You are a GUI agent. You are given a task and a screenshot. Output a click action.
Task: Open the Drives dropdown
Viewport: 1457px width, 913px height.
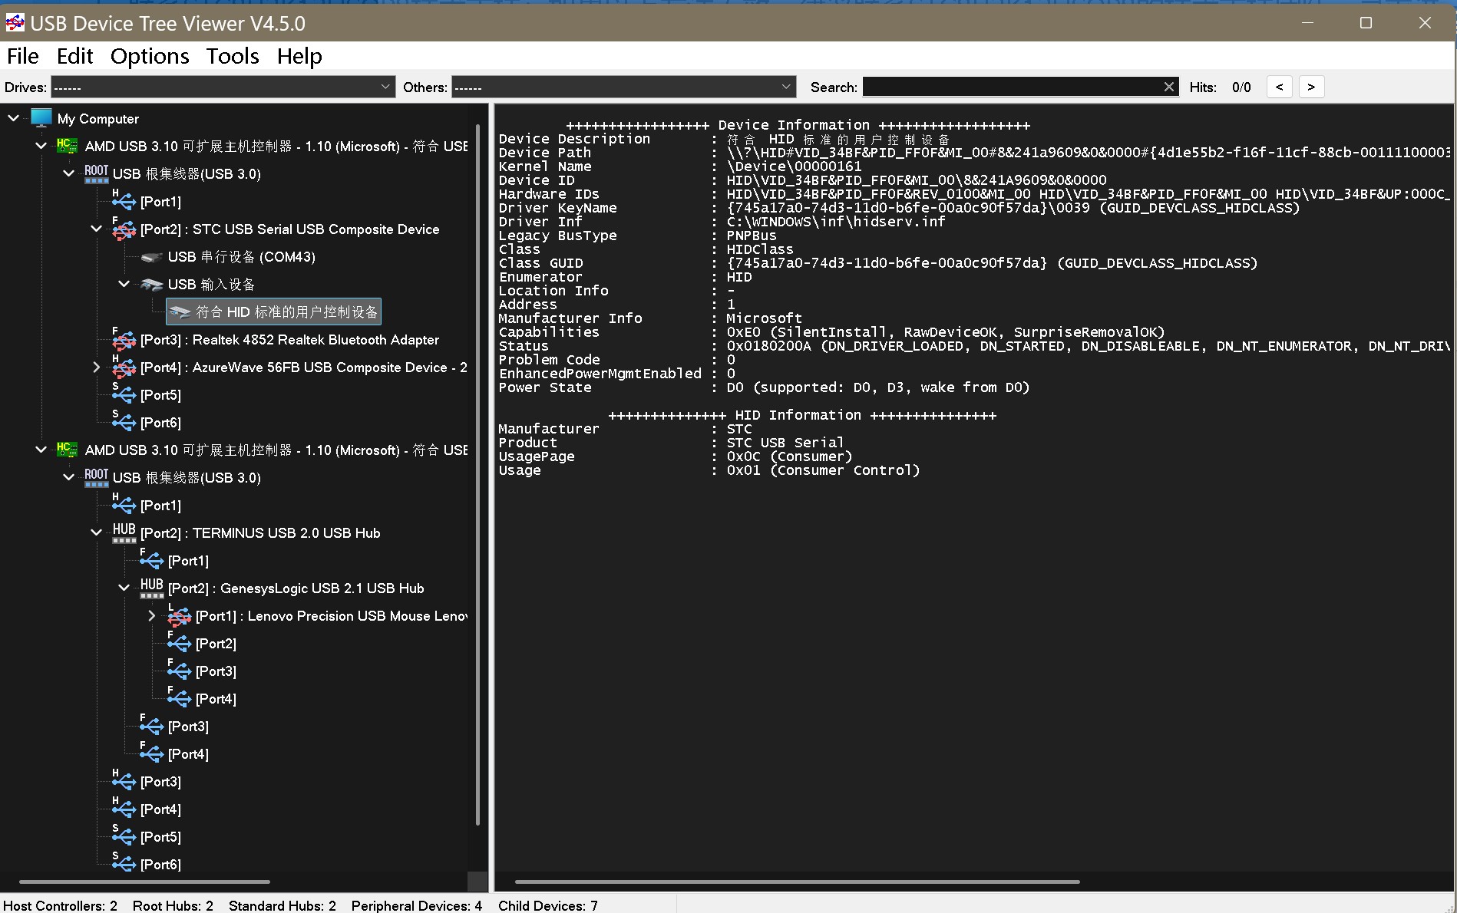click(x=223, y=87)
